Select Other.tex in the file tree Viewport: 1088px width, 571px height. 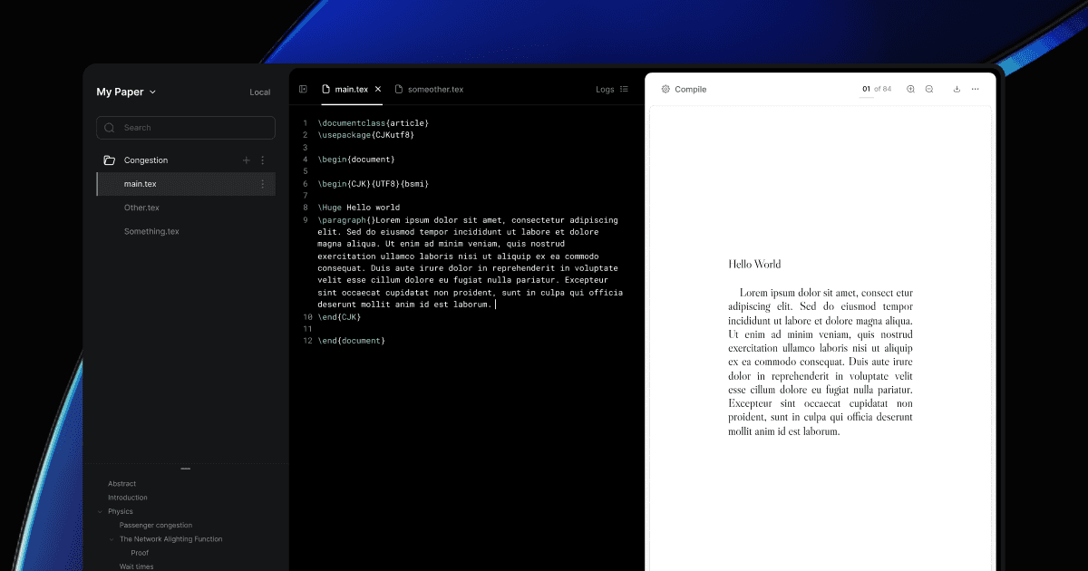(142, 207)
